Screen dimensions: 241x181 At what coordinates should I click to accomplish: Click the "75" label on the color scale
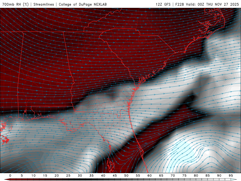(x=184, y=176)
